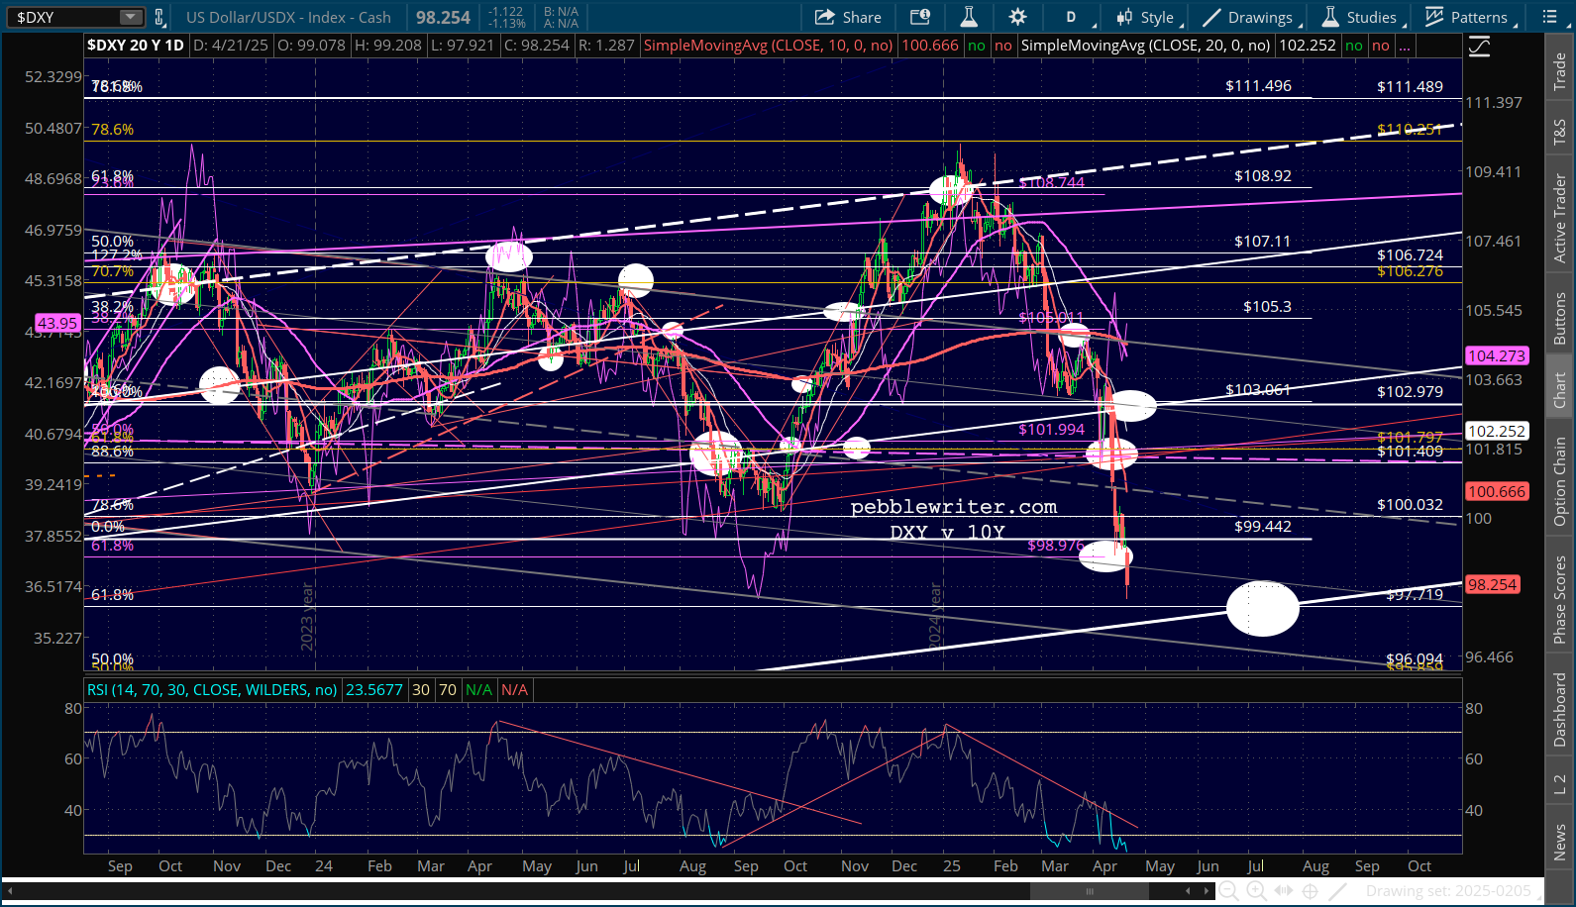The height and width of the screenshot is (907, 1576).
Task: Switch to the Option Chain sidebar tab
Action: point(1560,481)
